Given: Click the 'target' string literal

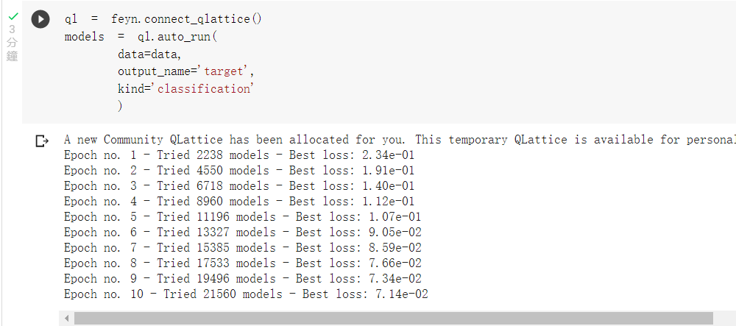Looking at the screenshot, I should point(224,71).
